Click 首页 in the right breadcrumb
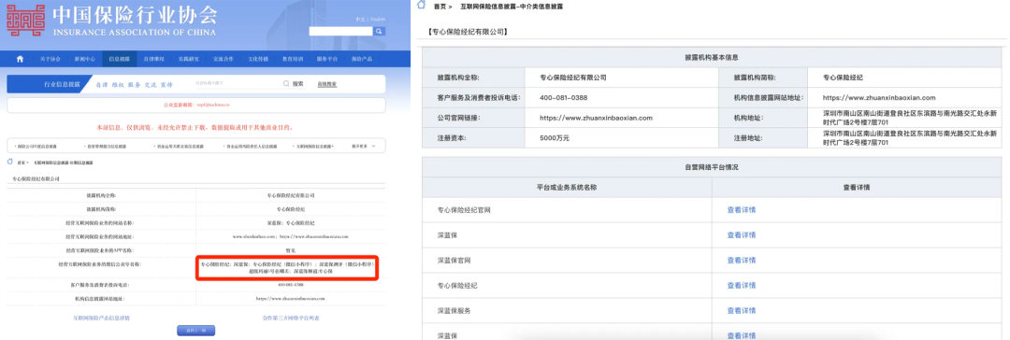Image resolution: width=1010 pixels, height=340 pixels. [440, 6]
